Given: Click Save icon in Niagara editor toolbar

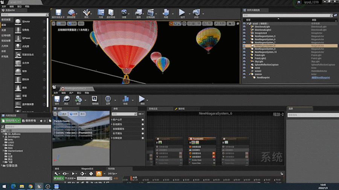Looking at the screenshot, I should tap(57, 99).
